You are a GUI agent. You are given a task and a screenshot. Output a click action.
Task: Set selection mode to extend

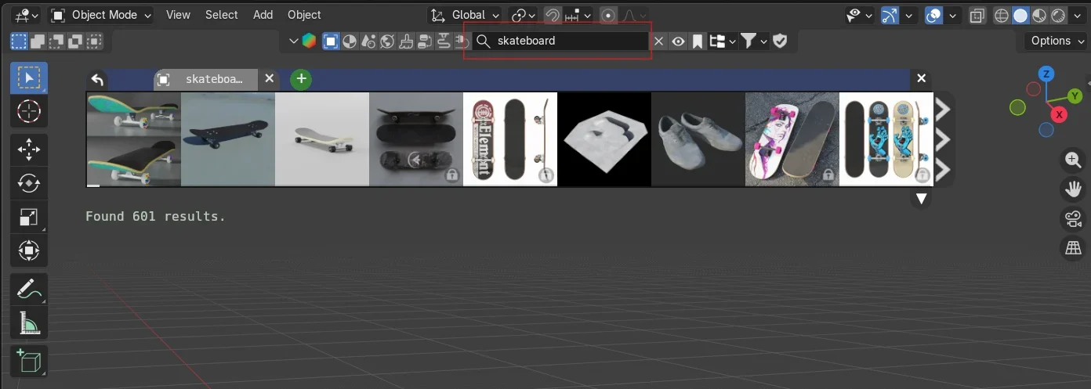(38, 41)
